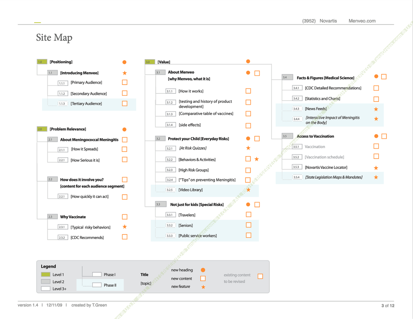Select the Why Vaccinate heading
Image resolution: width=413 pixels, height=319 pixels.
point(73,217)
